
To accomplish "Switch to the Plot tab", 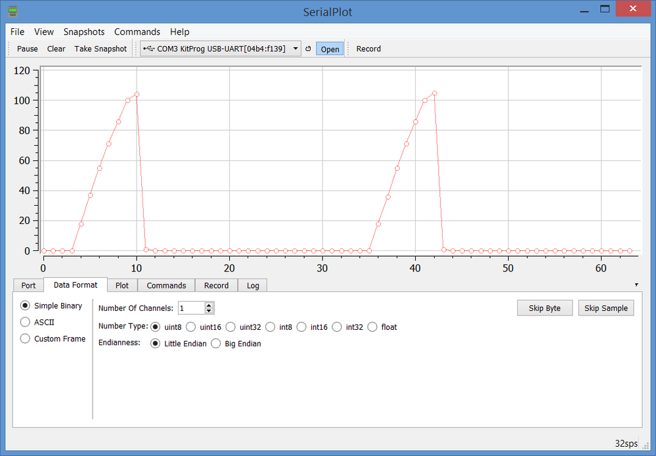I will 122,286.
